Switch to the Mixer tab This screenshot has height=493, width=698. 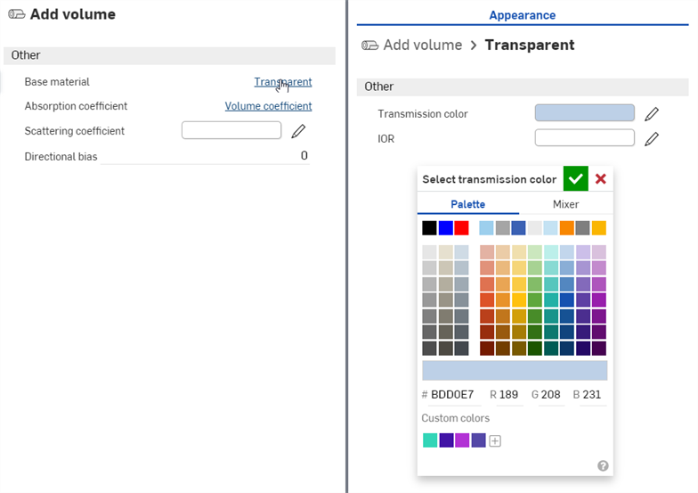(566, 204)
